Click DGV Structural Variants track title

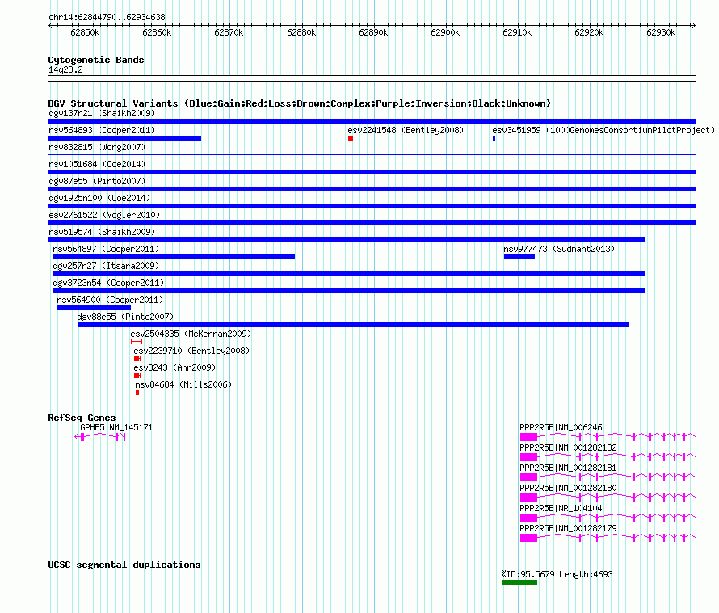coord(300,103)
